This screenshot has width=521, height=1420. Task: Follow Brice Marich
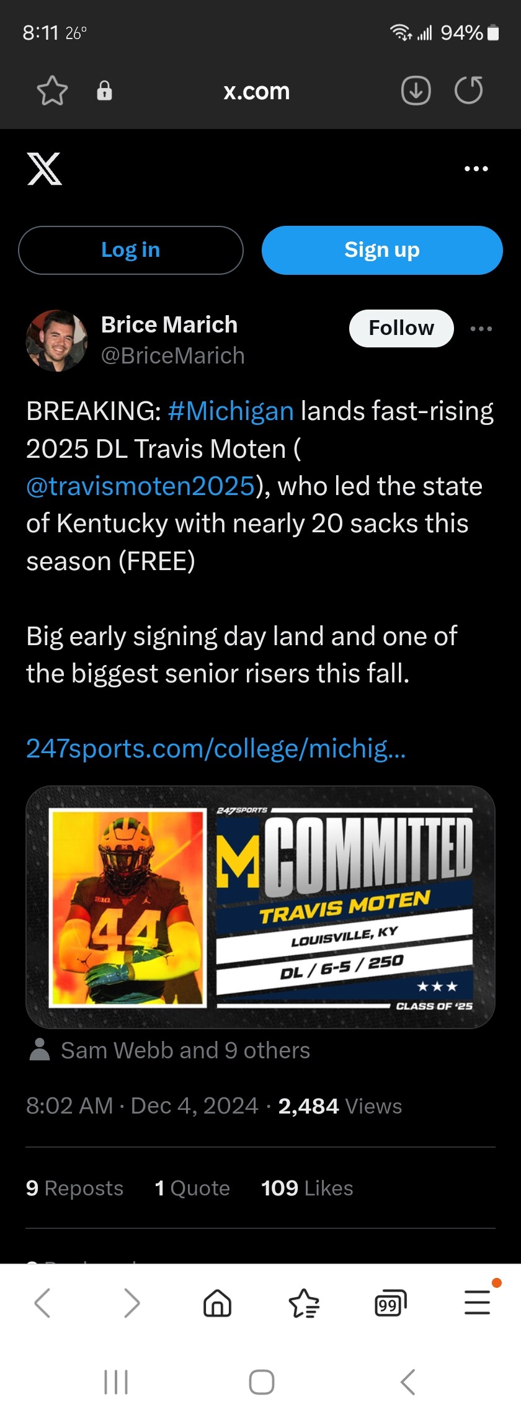(401, 328)
